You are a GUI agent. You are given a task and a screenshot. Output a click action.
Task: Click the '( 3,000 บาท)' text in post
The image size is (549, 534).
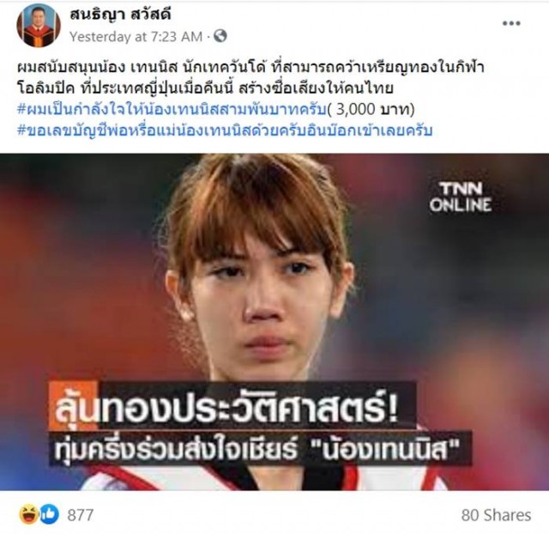click(371, 109)
